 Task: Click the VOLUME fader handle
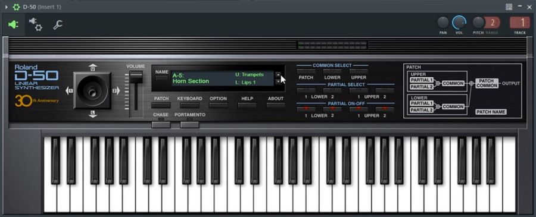pos(136,77)
